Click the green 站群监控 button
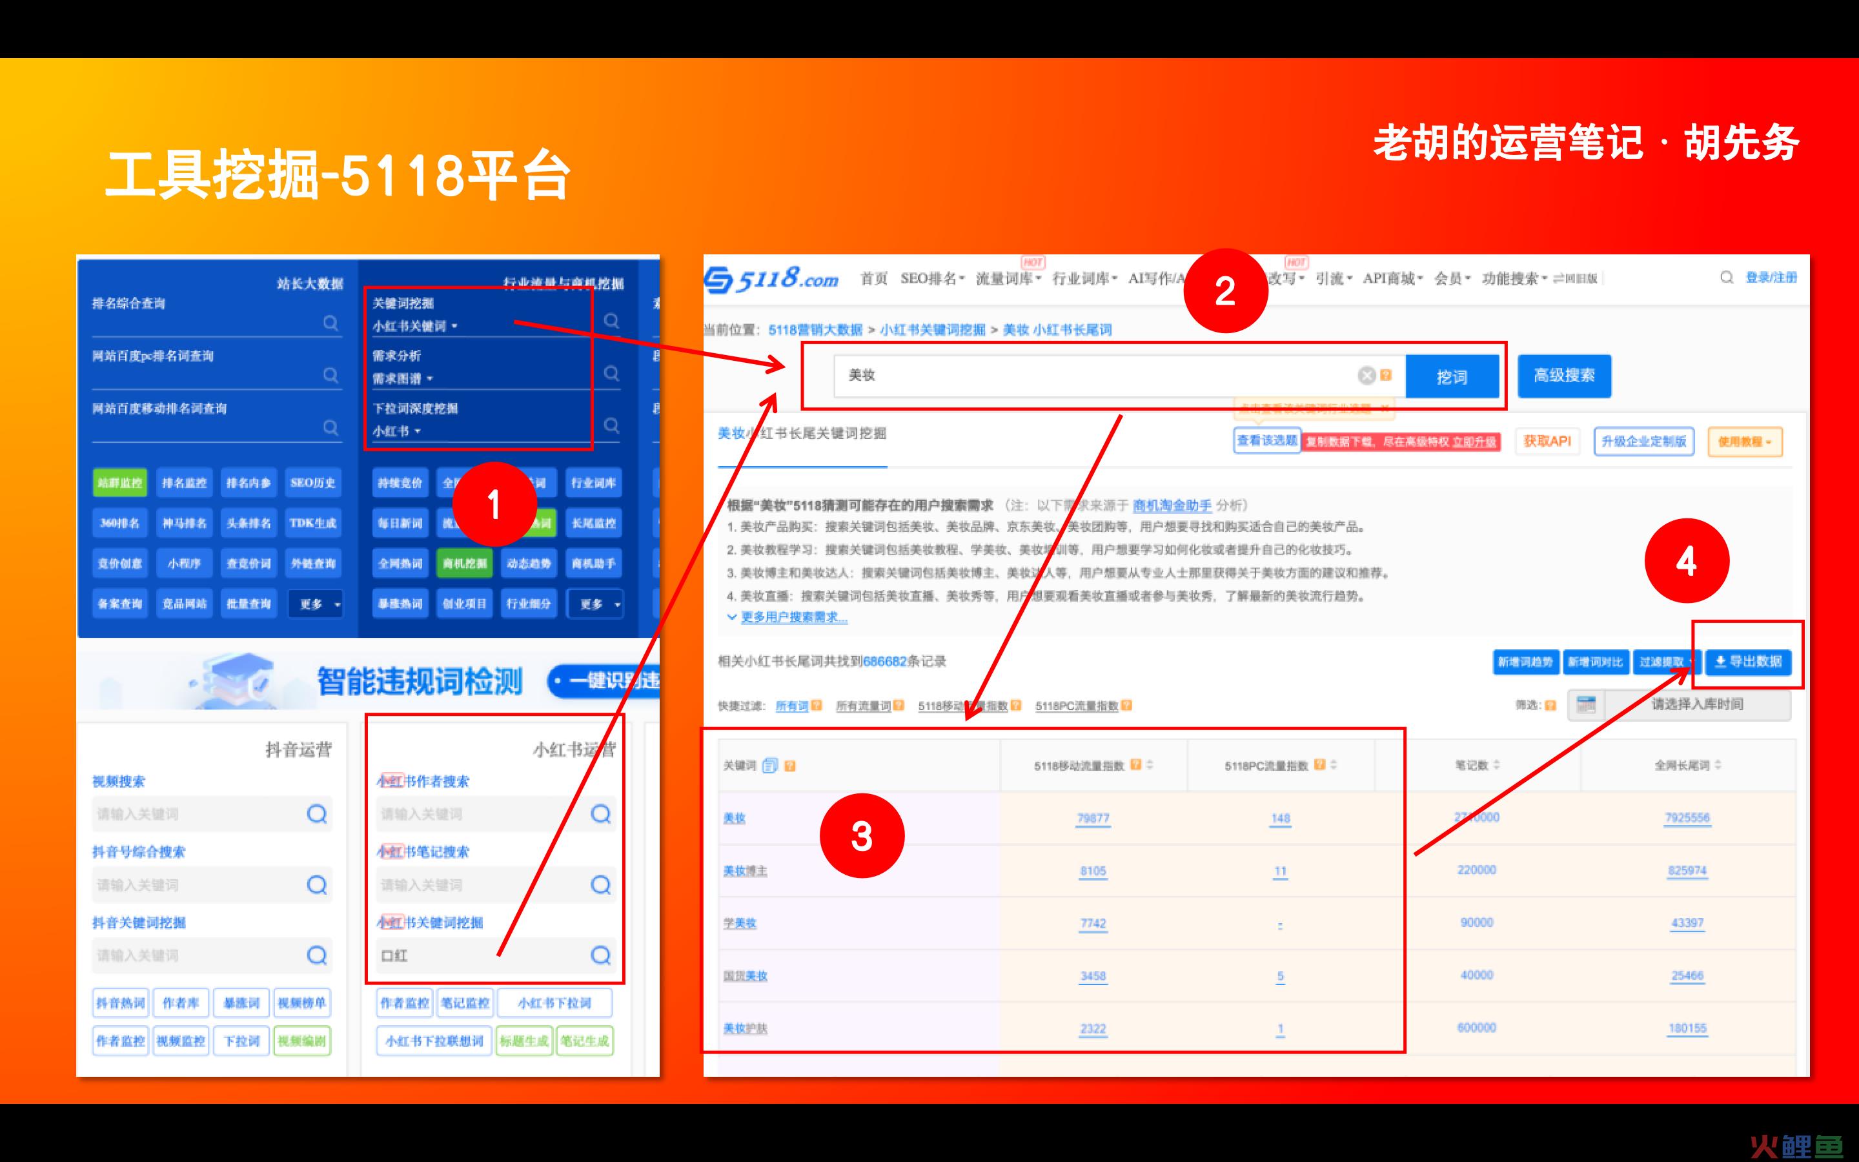Screen dimensions: 1859x1162 [x=120, y=483]
